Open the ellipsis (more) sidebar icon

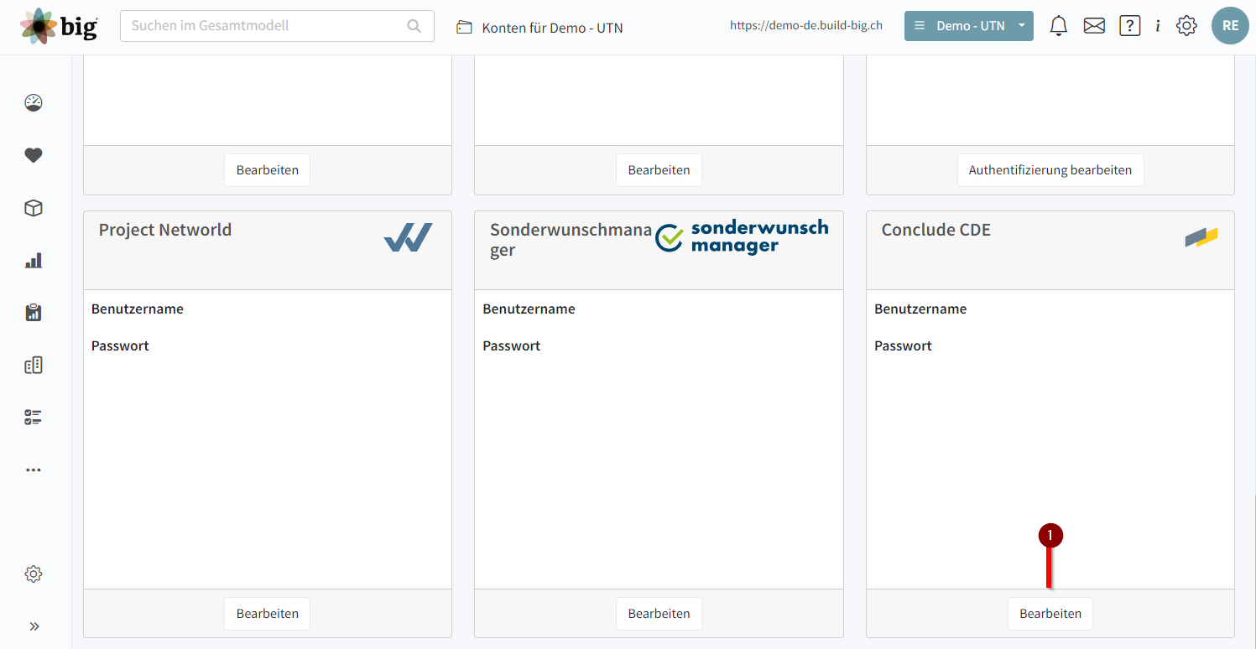[x=34, y=470]
